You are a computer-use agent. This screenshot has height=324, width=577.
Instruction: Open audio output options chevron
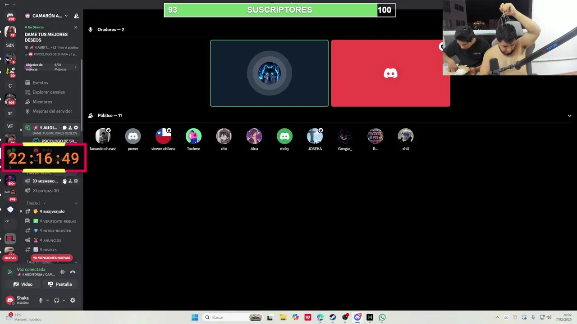64,300
